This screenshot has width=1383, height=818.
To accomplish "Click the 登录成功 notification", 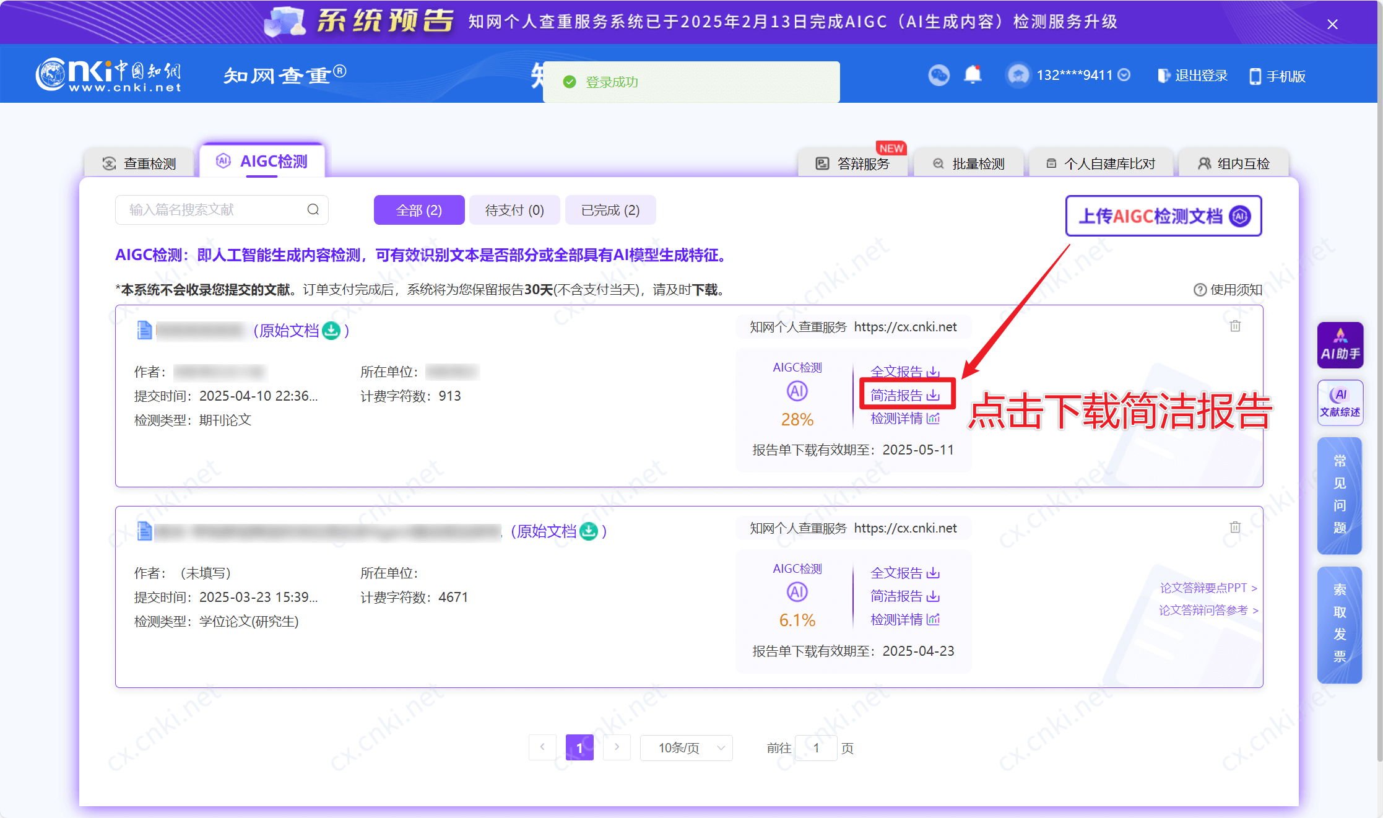I will pyautogui.click(x=691, y=82).
